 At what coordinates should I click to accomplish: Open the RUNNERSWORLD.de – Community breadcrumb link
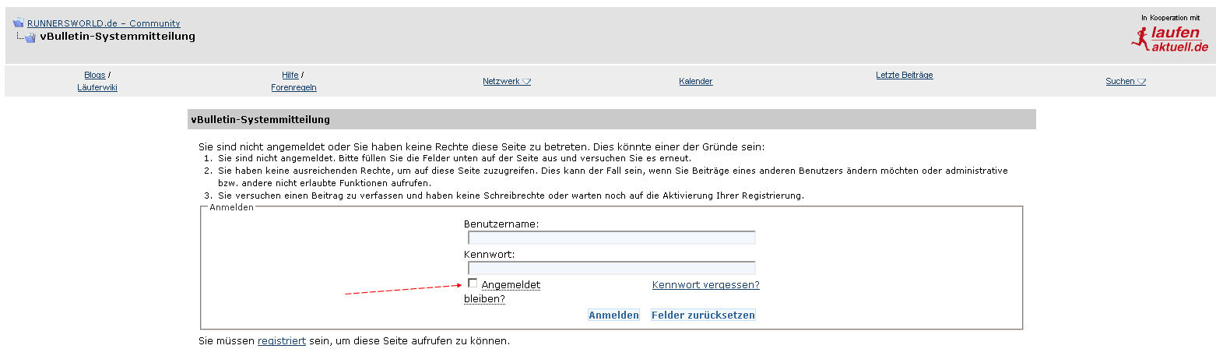point(104,23)
